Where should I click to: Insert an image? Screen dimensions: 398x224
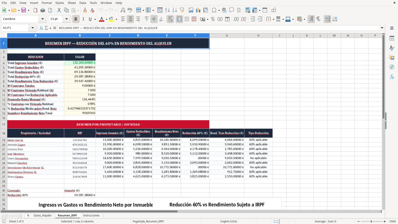click(x=191, y=10)
